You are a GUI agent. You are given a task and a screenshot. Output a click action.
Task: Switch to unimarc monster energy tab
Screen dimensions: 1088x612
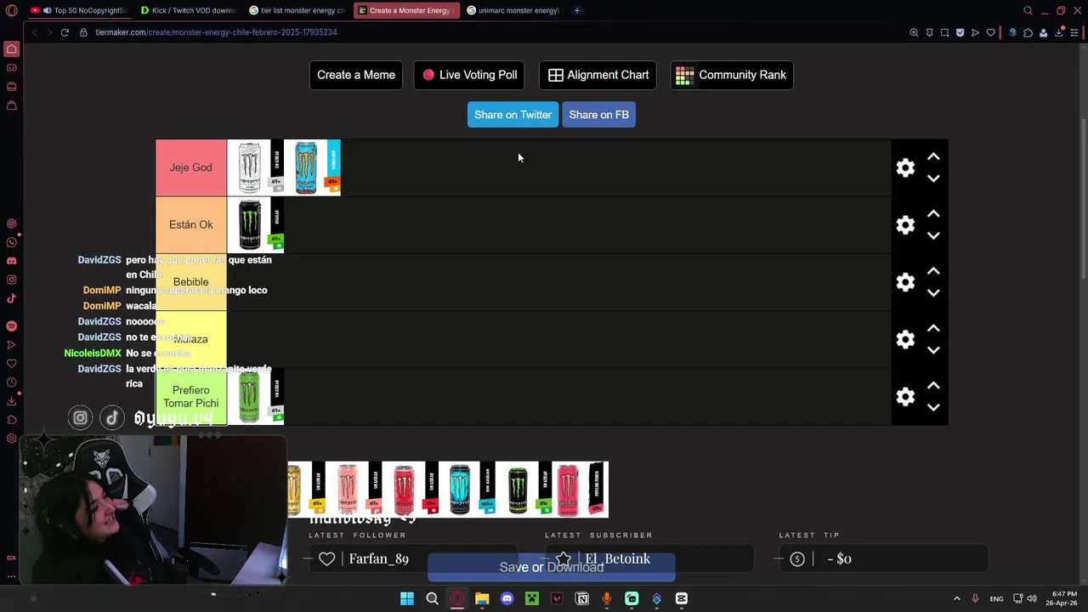(x=513, y=10)
